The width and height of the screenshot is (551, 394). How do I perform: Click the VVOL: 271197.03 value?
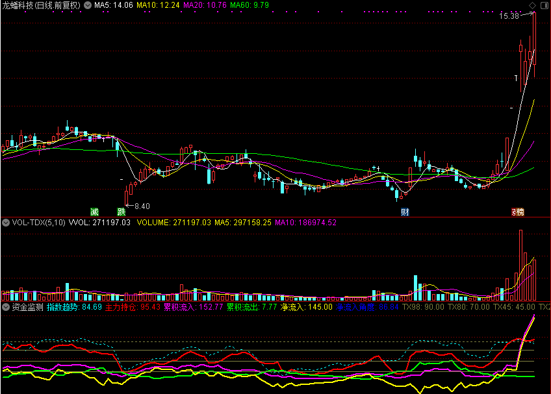click(99, 223)
